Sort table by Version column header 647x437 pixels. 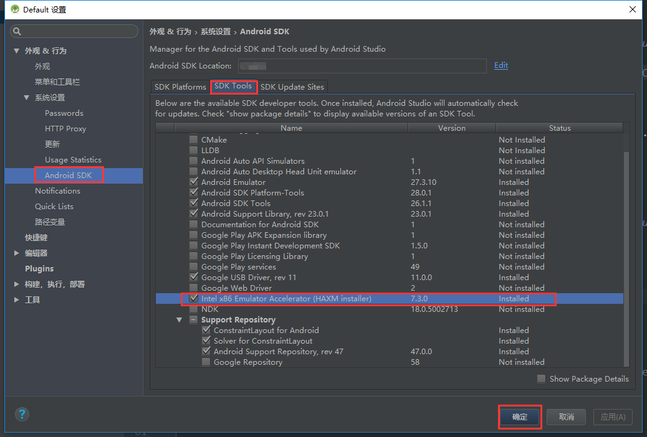pos(452,128)
